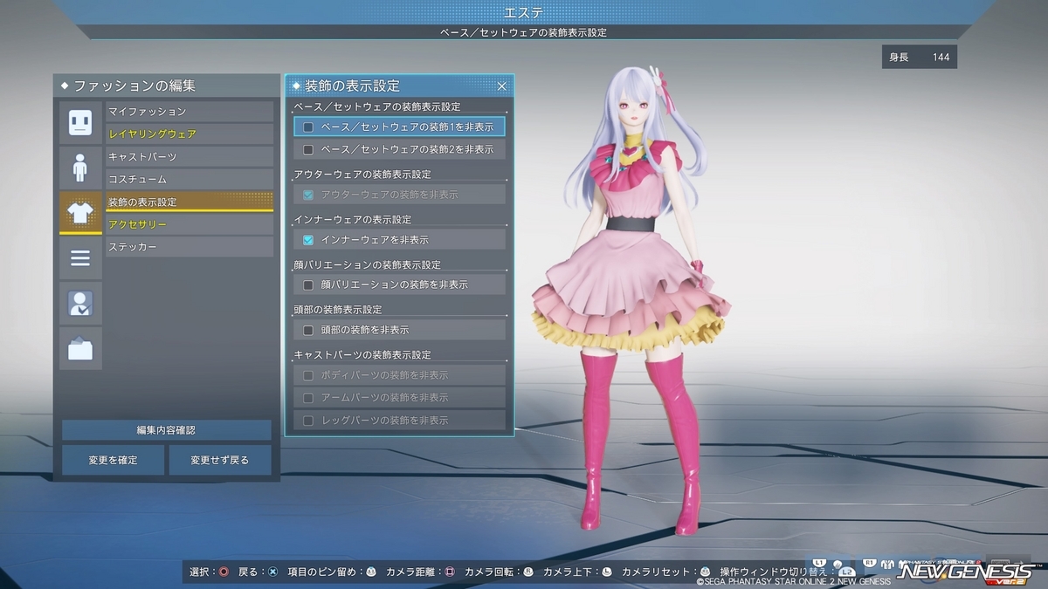Click キャストパーツの装飾表示設定 section heading
This screenshot has height=589, width=1048.
coord(362,355)
